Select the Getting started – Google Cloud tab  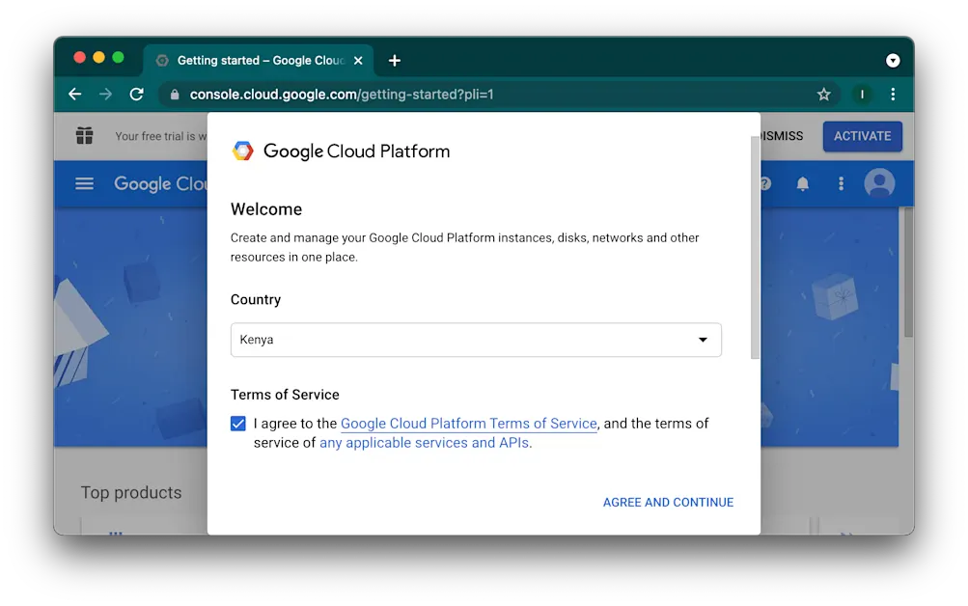point(259,61)
